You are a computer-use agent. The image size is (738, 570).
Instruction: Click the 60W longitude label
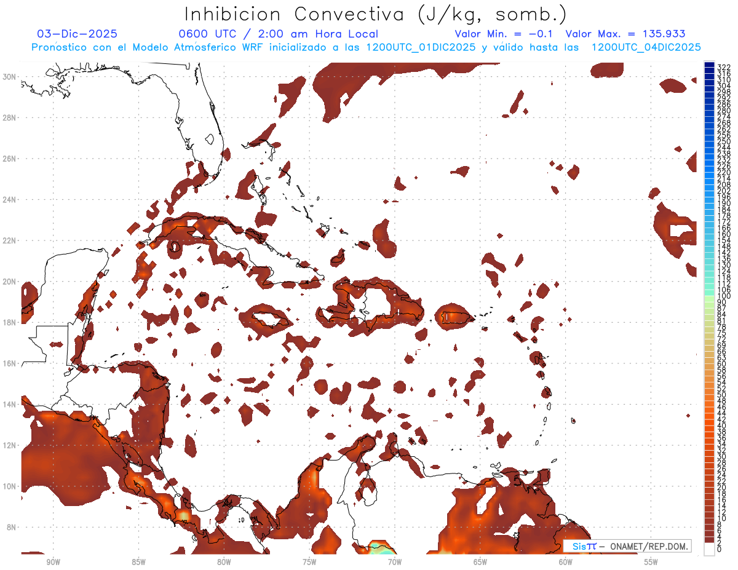pyautogui.click(x=566, y=562)
